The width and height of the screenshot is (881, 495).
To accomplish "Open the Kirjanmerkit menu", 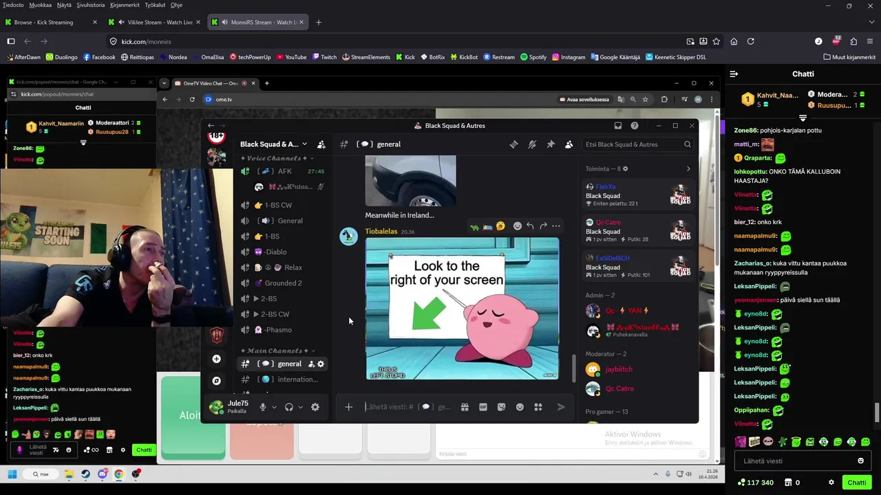I will pyautogui.click(x=125, y=5).
